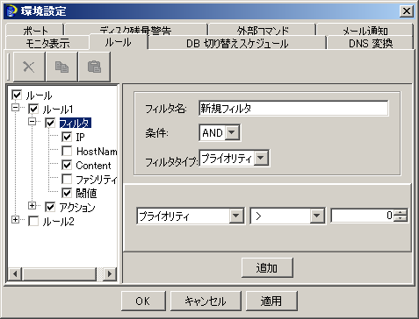Select the アクション tree item label
This screenshot has height=319, width=419.
coord(77,207)
